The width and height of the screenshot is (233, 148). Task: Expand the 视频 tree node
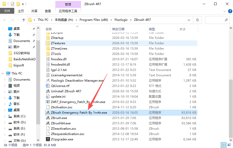point(5,86)
